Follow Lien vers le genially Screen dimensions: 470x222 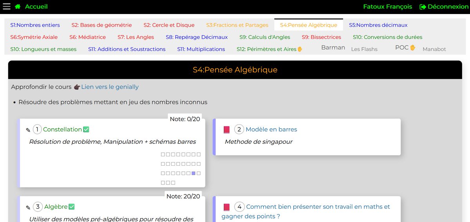coord(110,87)
